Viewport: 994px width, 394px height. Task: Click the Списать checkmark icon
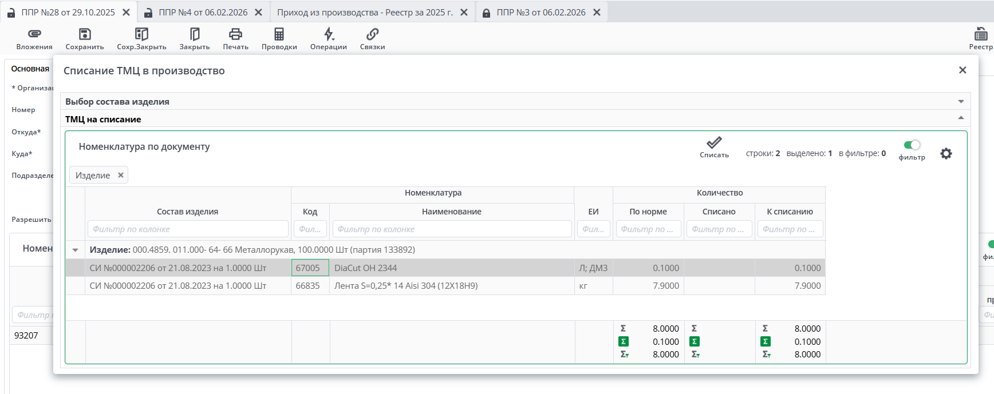pos(714,143)
